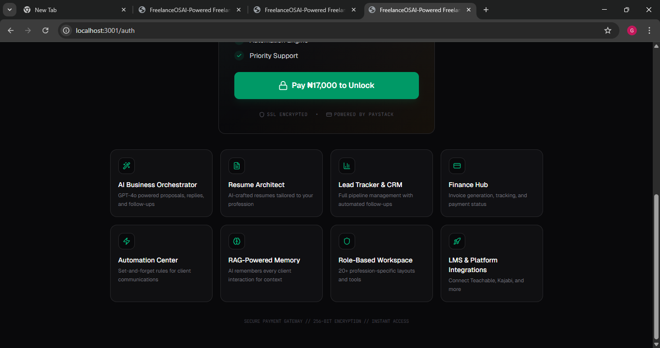
Task: Click the browser forward arrow
Action: (x=28, y=30)
